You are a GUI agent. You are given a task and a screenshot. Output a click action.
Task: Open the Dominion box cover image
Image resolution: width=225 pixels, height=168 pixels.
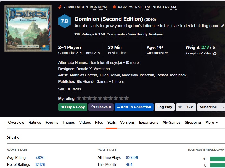pos(28,28)
